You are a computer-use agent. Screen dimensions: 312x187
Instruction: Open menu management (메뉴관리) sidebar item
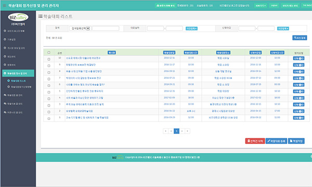pos(11,57)
